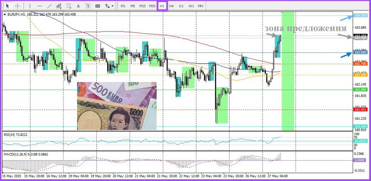Click the yellow 162.400 price label
The height and width of the screenshot is (181, 371).
pos(361,74)
